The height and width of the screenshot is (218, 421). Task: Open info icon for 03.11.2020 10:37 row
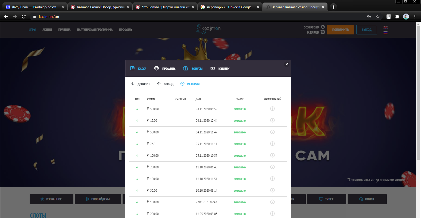(272, 155)
